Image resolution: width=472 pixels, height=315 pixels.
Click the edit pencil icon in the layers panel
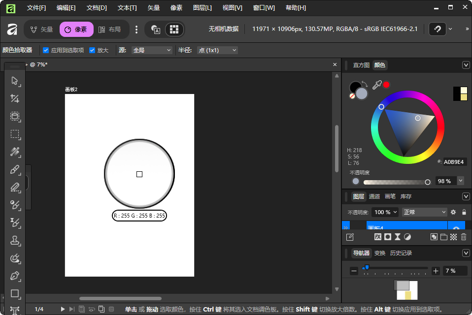pyautogui.click(x=350, y=237)
